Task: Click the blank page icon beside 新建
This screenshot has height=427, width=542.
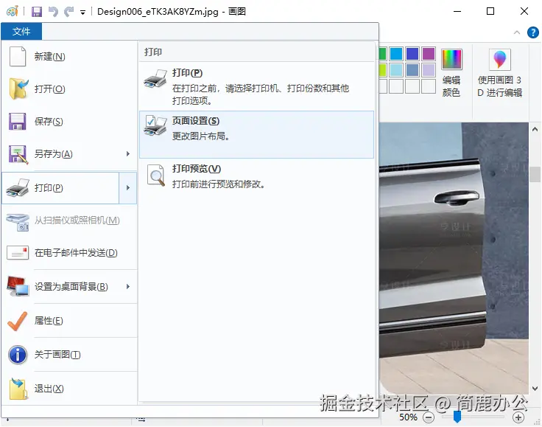Action: click(x=18, y=56)
